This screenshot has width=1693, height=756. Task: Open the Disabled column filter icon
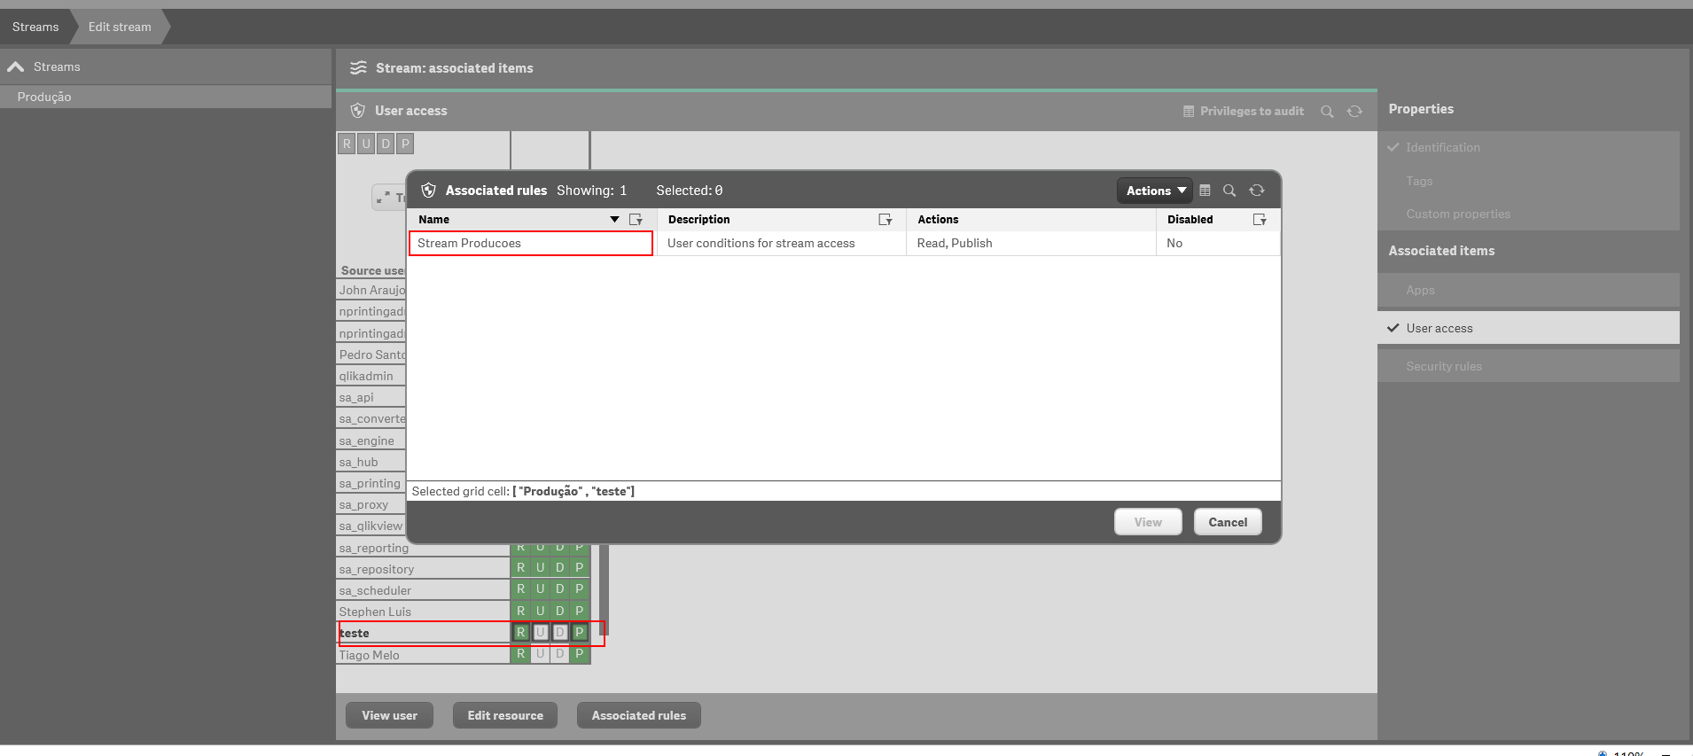pyautogui.click(x=1260, y=220)
